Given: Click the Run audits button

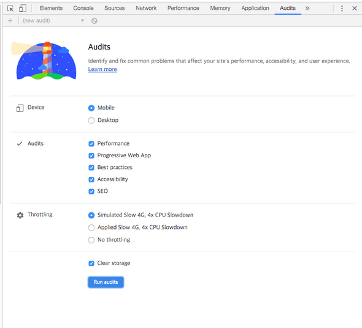Looking at the screenshot, I should coord(106,282).
